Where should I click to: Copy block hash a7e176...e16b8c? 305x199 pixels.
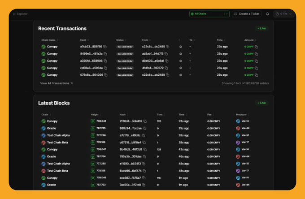pyautogui.click(x=144, y=135)
